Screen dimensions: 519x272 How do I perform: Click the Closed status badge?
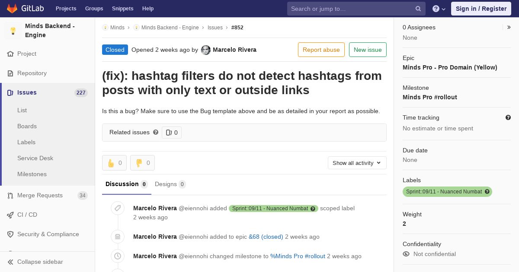[115, 50]
